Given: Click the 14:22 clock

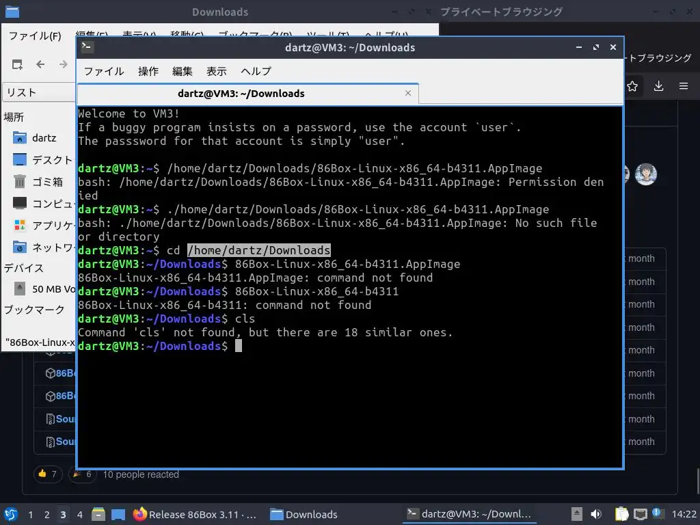Looking at the screenshot, I should tap(684, 514).
